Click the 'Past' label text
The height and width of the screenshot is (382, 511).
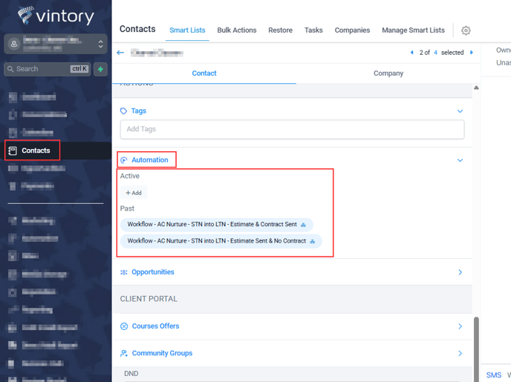(x=127, y=208)
